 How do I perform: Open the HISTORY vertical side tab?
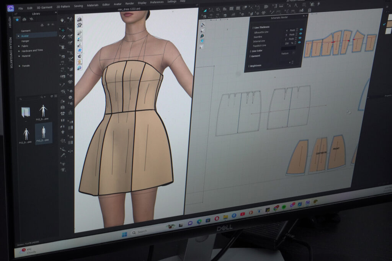(10, 22)
